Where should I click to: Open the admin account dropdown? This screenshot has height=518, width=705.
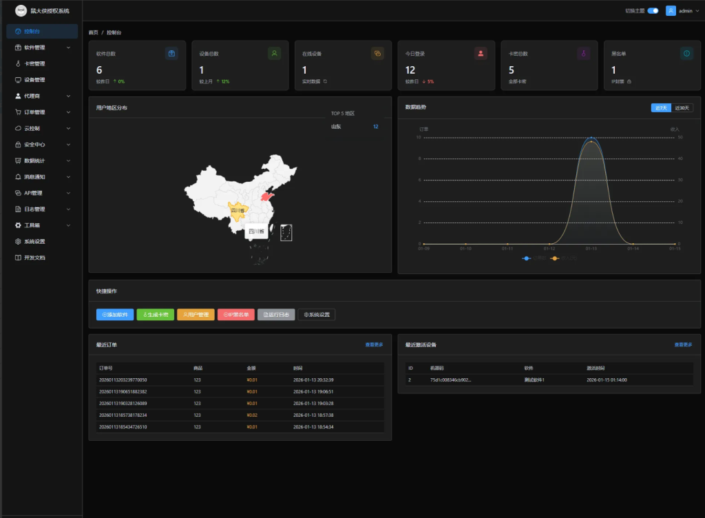pos(685,11)
